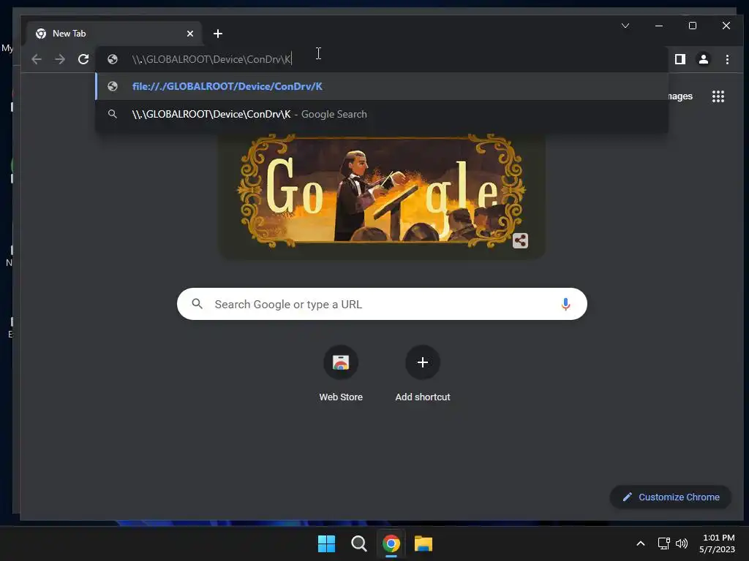Image resolution: width=749 pixels, height=561 pixels.
Task: Open the Web Store shortcut
Action: pyautogui.click(x=341, y=374)
